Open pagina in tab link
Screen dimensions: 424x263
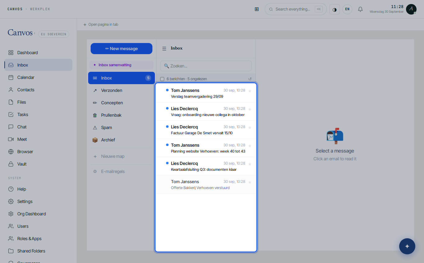click(101, 24)
